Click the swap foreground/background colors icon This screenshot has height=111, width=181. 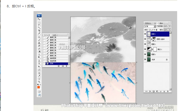click(x=40, y=85)
